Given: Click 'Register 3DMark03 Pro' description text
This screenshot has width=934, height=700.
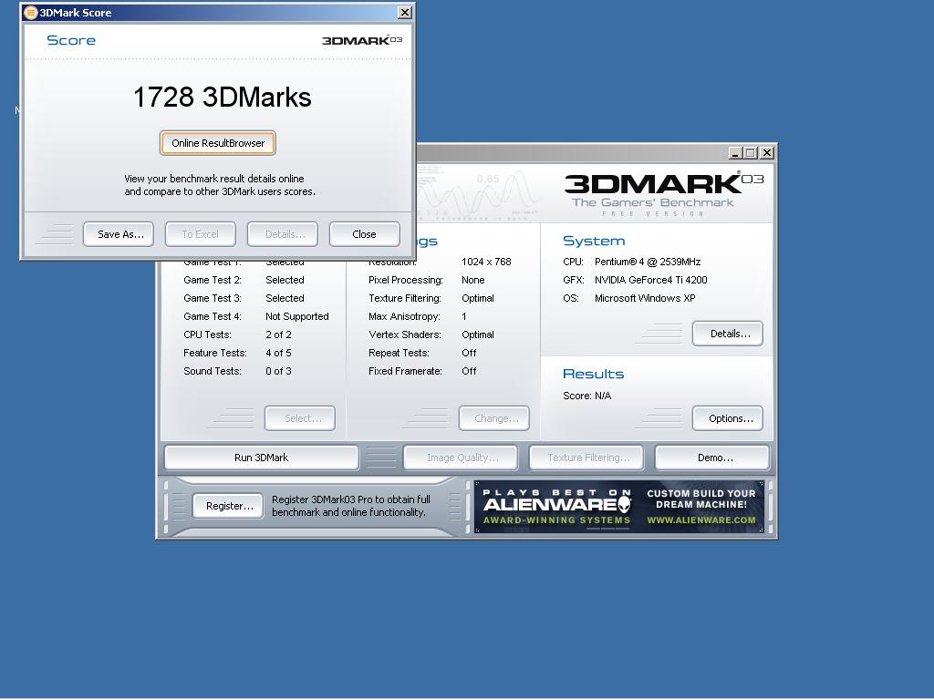Looking at the screenshot, I should tap(351, 506).
